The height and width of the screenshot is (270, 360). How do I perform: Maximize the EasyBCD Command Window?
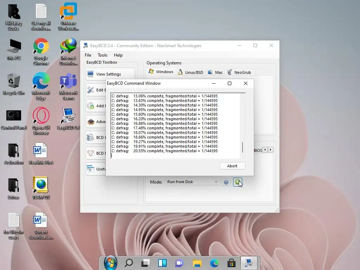coord(229,83)
